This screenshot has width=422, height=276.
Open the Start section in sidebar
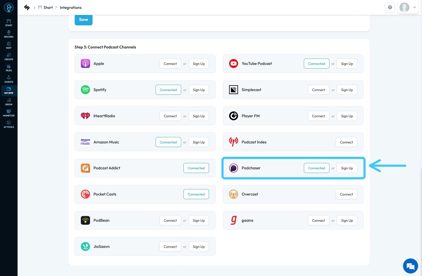(x=9, y=23)
